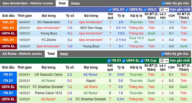The height and width of the screenshot is (103, 192).
Task: Select the Total tab in AS Roma section
Action: coord(51,54)
